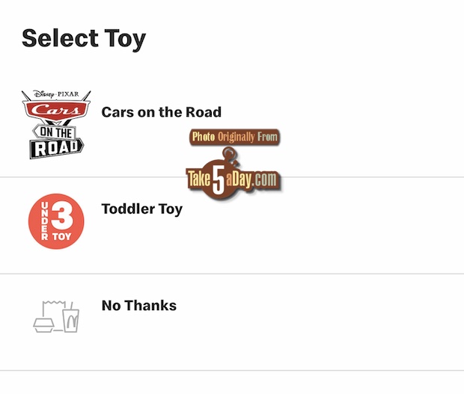The image size is (464, 394).
Task: Tap the red Under 3 Toy badge
Action: click(x=56, y=221)
